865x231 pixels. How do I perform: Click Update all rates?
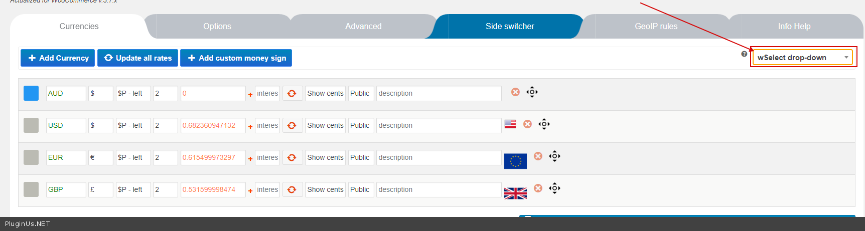click(137, 58)
